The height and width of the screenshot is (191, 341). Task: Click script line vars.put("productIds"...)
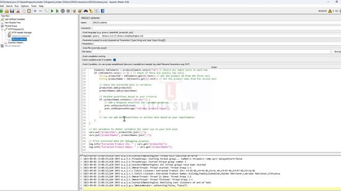[117, 132]
